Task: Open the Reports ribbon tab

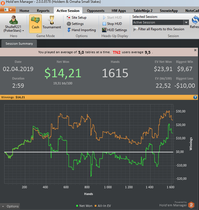Action: click(43, 11)
